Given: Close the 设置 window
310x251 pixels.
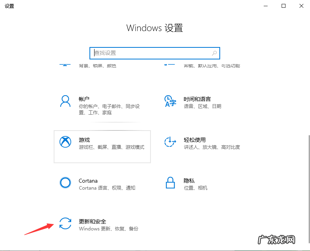Looking at the screenshot, I should click(x=301, y=6).
